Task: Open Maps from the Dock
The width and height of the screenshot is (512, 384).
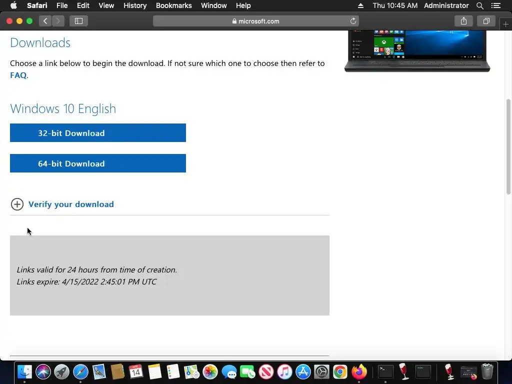Action: tap(191, 371)
